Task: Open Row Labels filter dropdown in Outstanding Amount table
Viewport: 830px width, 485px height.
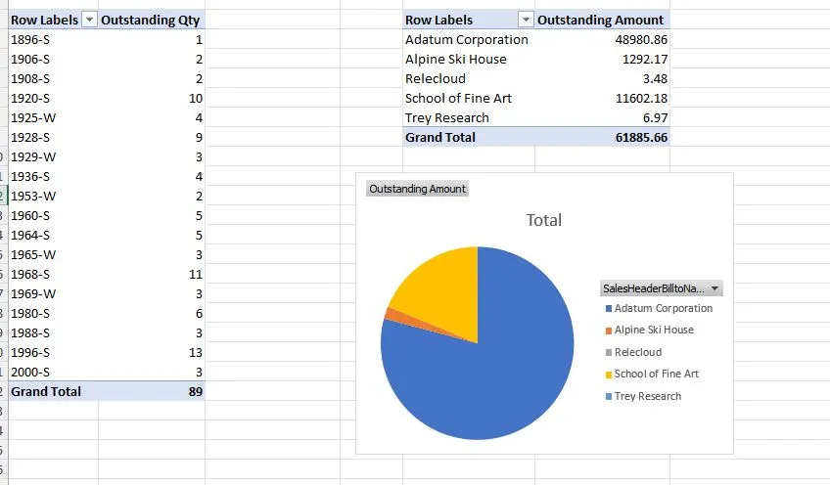Action: coord(526,21)
